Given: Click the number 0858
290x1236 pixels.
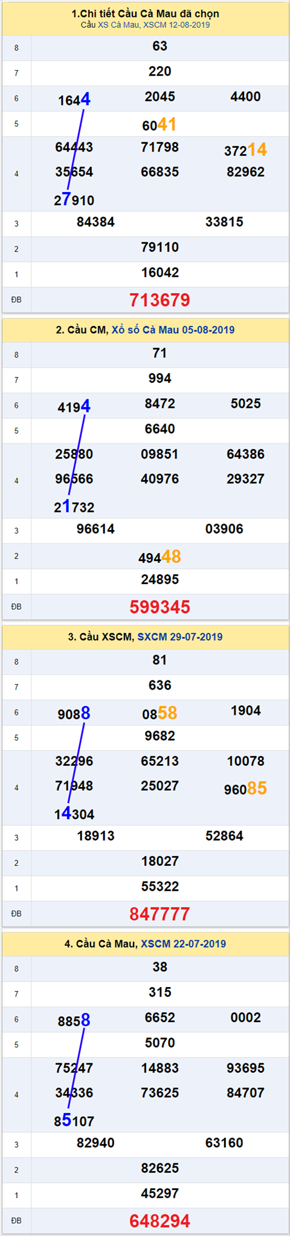Looking at the screenshot, I should click(x=159, y=714).
